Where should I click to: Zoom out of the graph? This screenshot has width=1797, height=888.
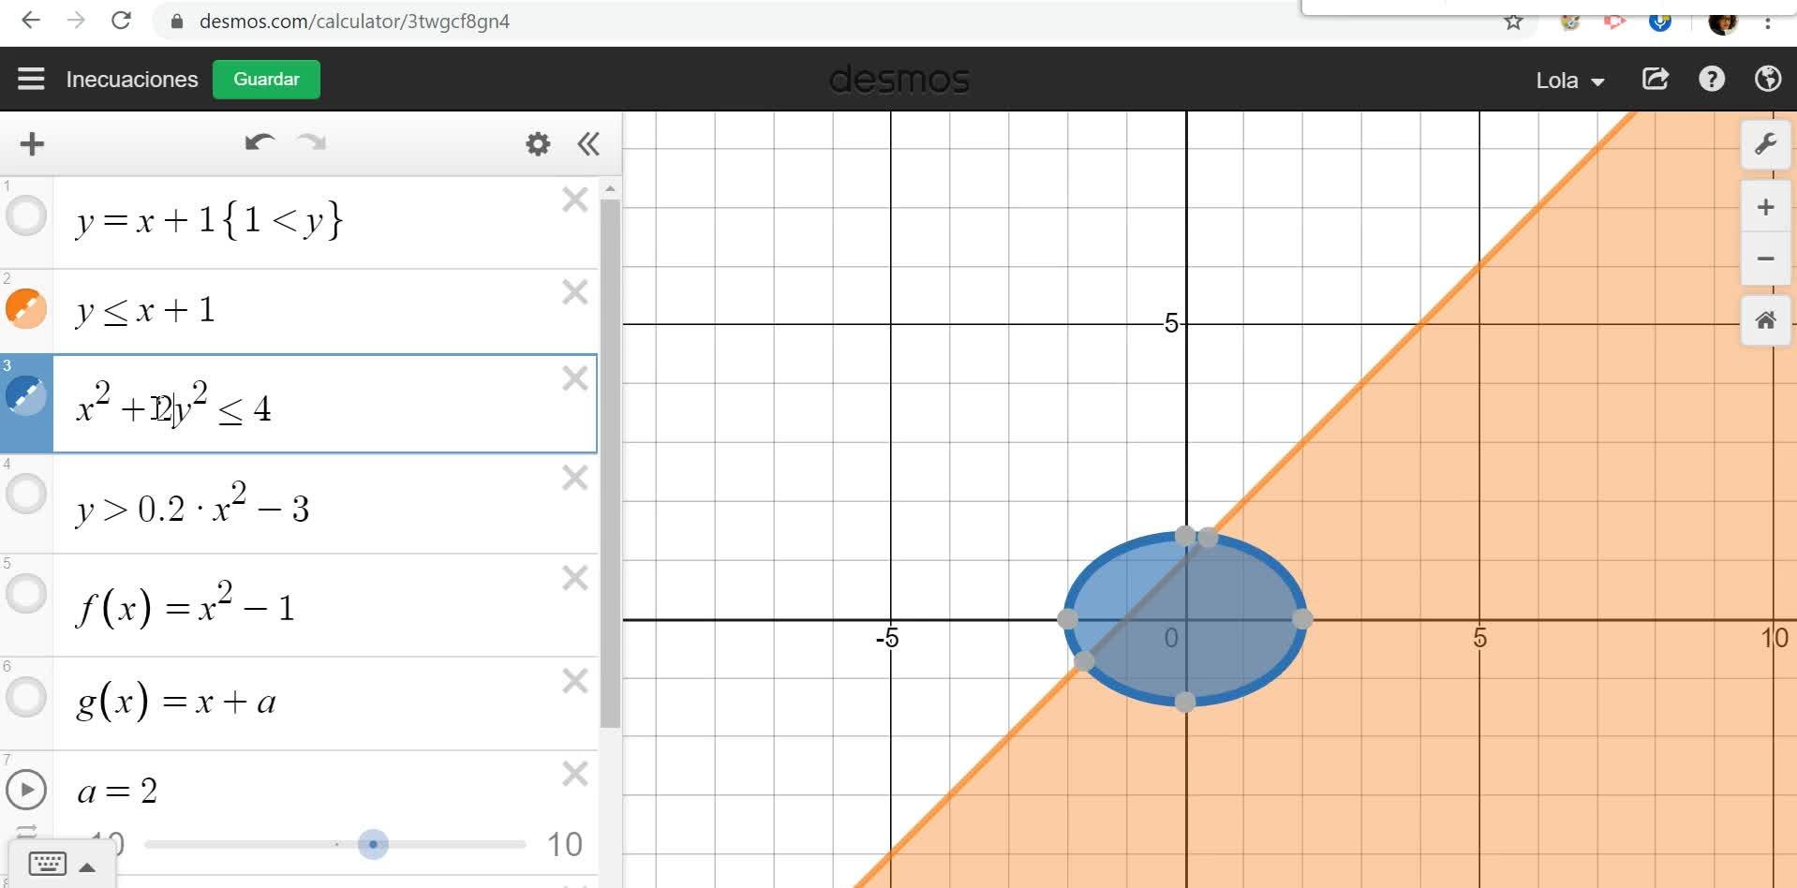(x=1765, y=259)
